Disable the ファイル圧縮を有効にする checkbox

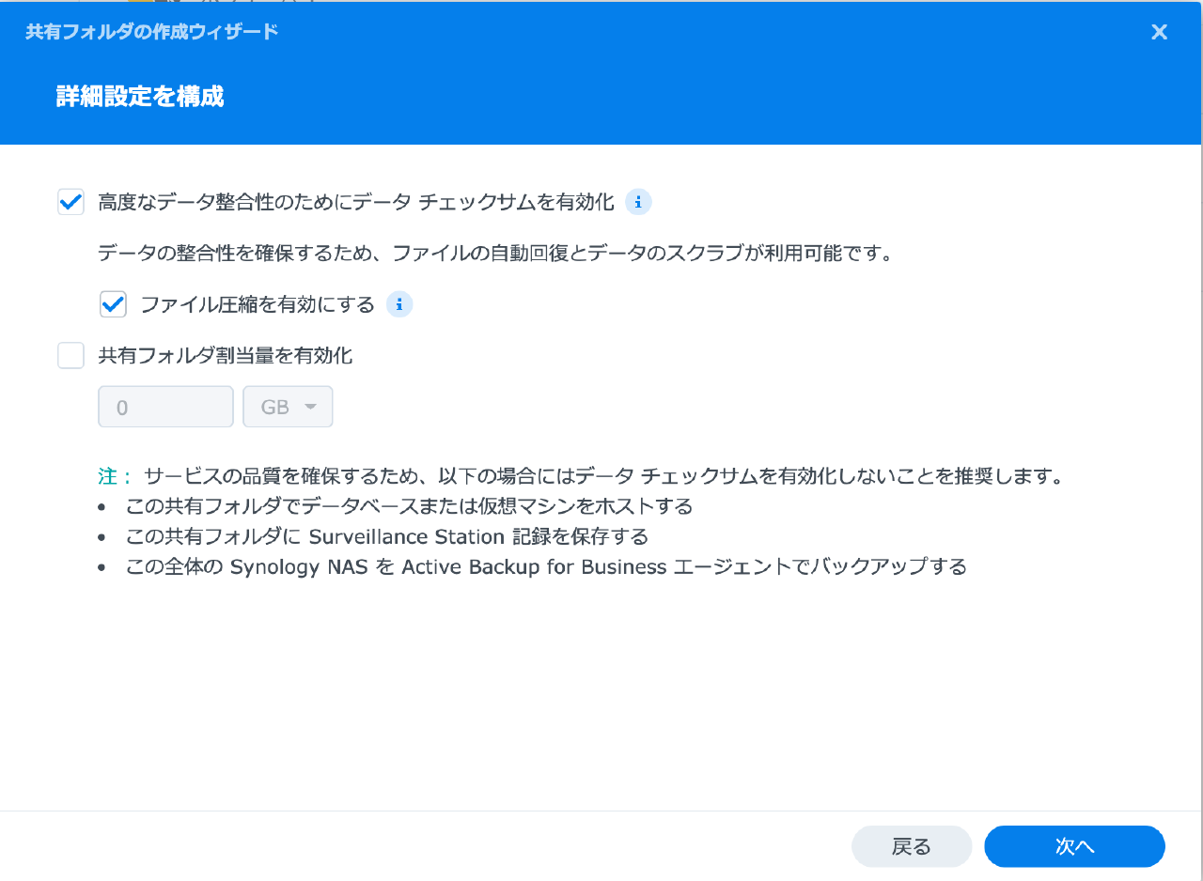pyautogui.click(x=113, y=304)
